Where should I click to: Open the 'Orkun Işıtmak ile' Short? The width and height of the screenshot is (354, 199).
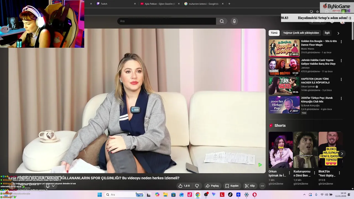tap(280, 150)
